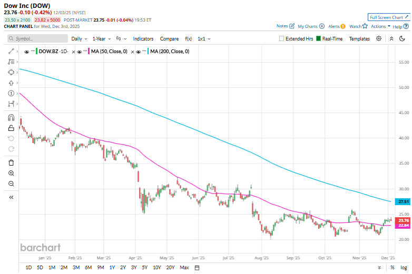Open chart settings gear

tap(379, 38)
